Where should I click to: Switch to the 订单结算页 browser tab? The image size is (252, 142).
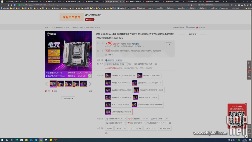point(134,2)
